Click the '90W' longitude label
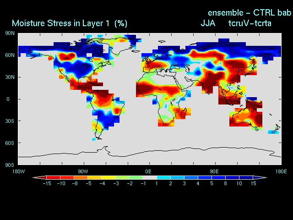The width and height of the screenshot is (293, 220). click(83, 171)
